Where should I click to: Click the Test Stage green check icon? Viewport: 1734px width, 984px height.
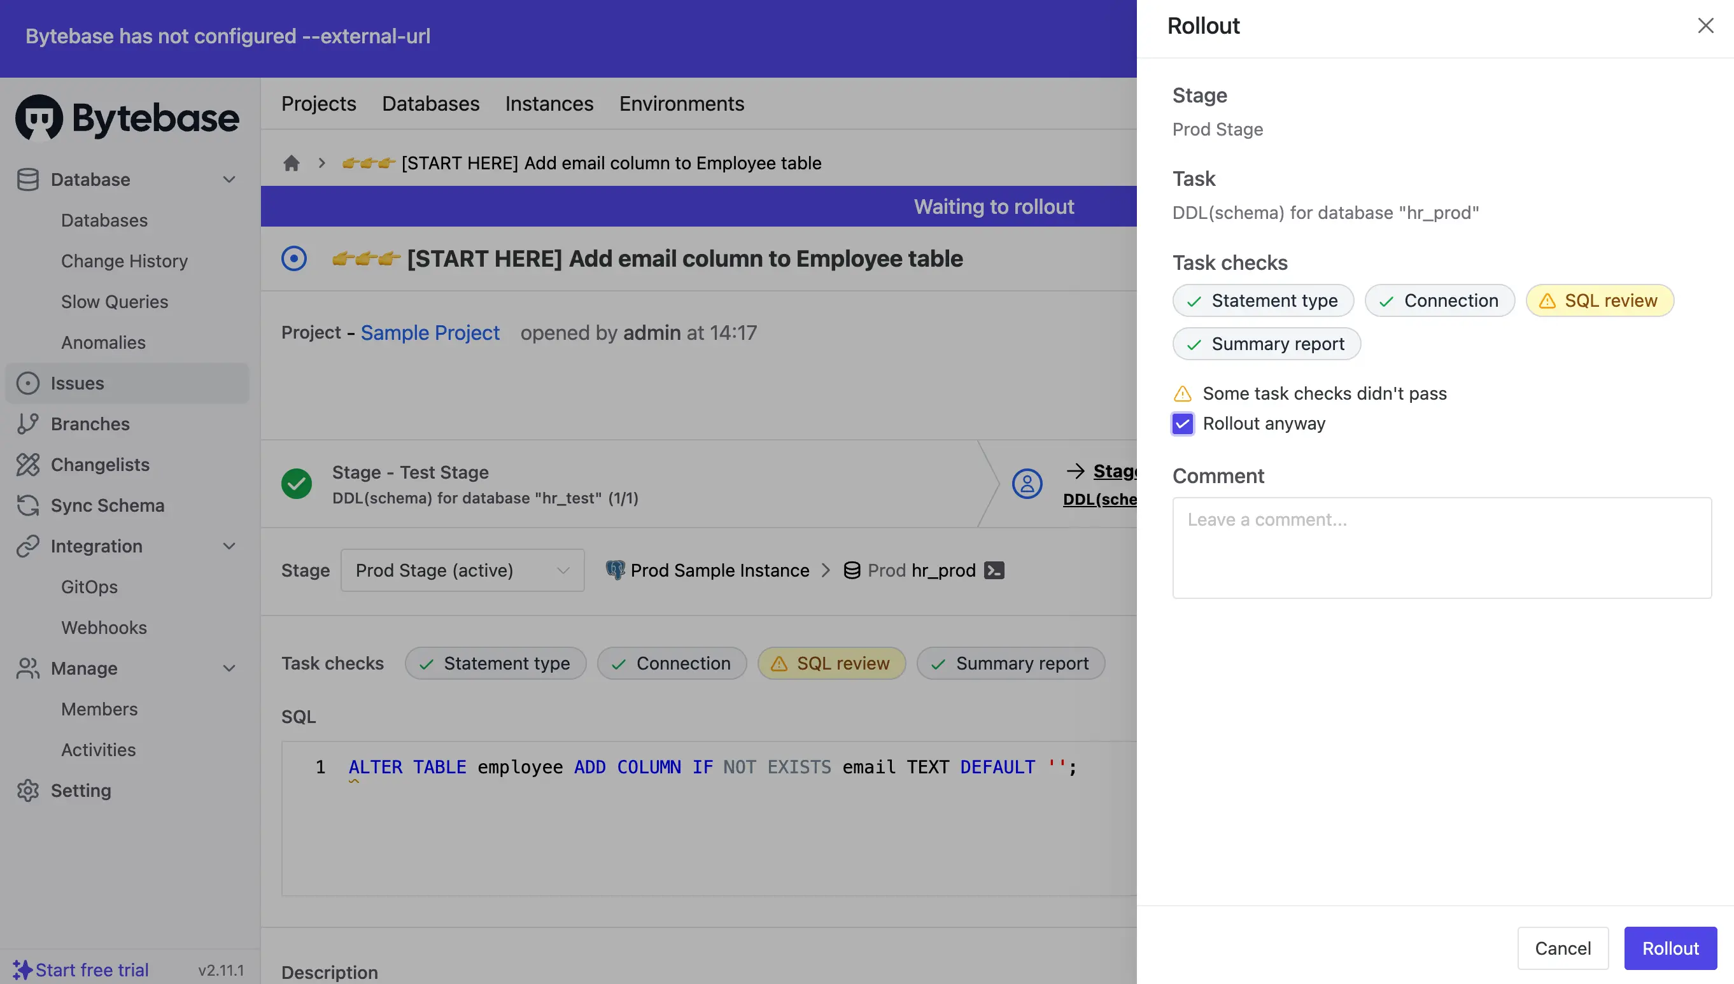tap(297, 484)
